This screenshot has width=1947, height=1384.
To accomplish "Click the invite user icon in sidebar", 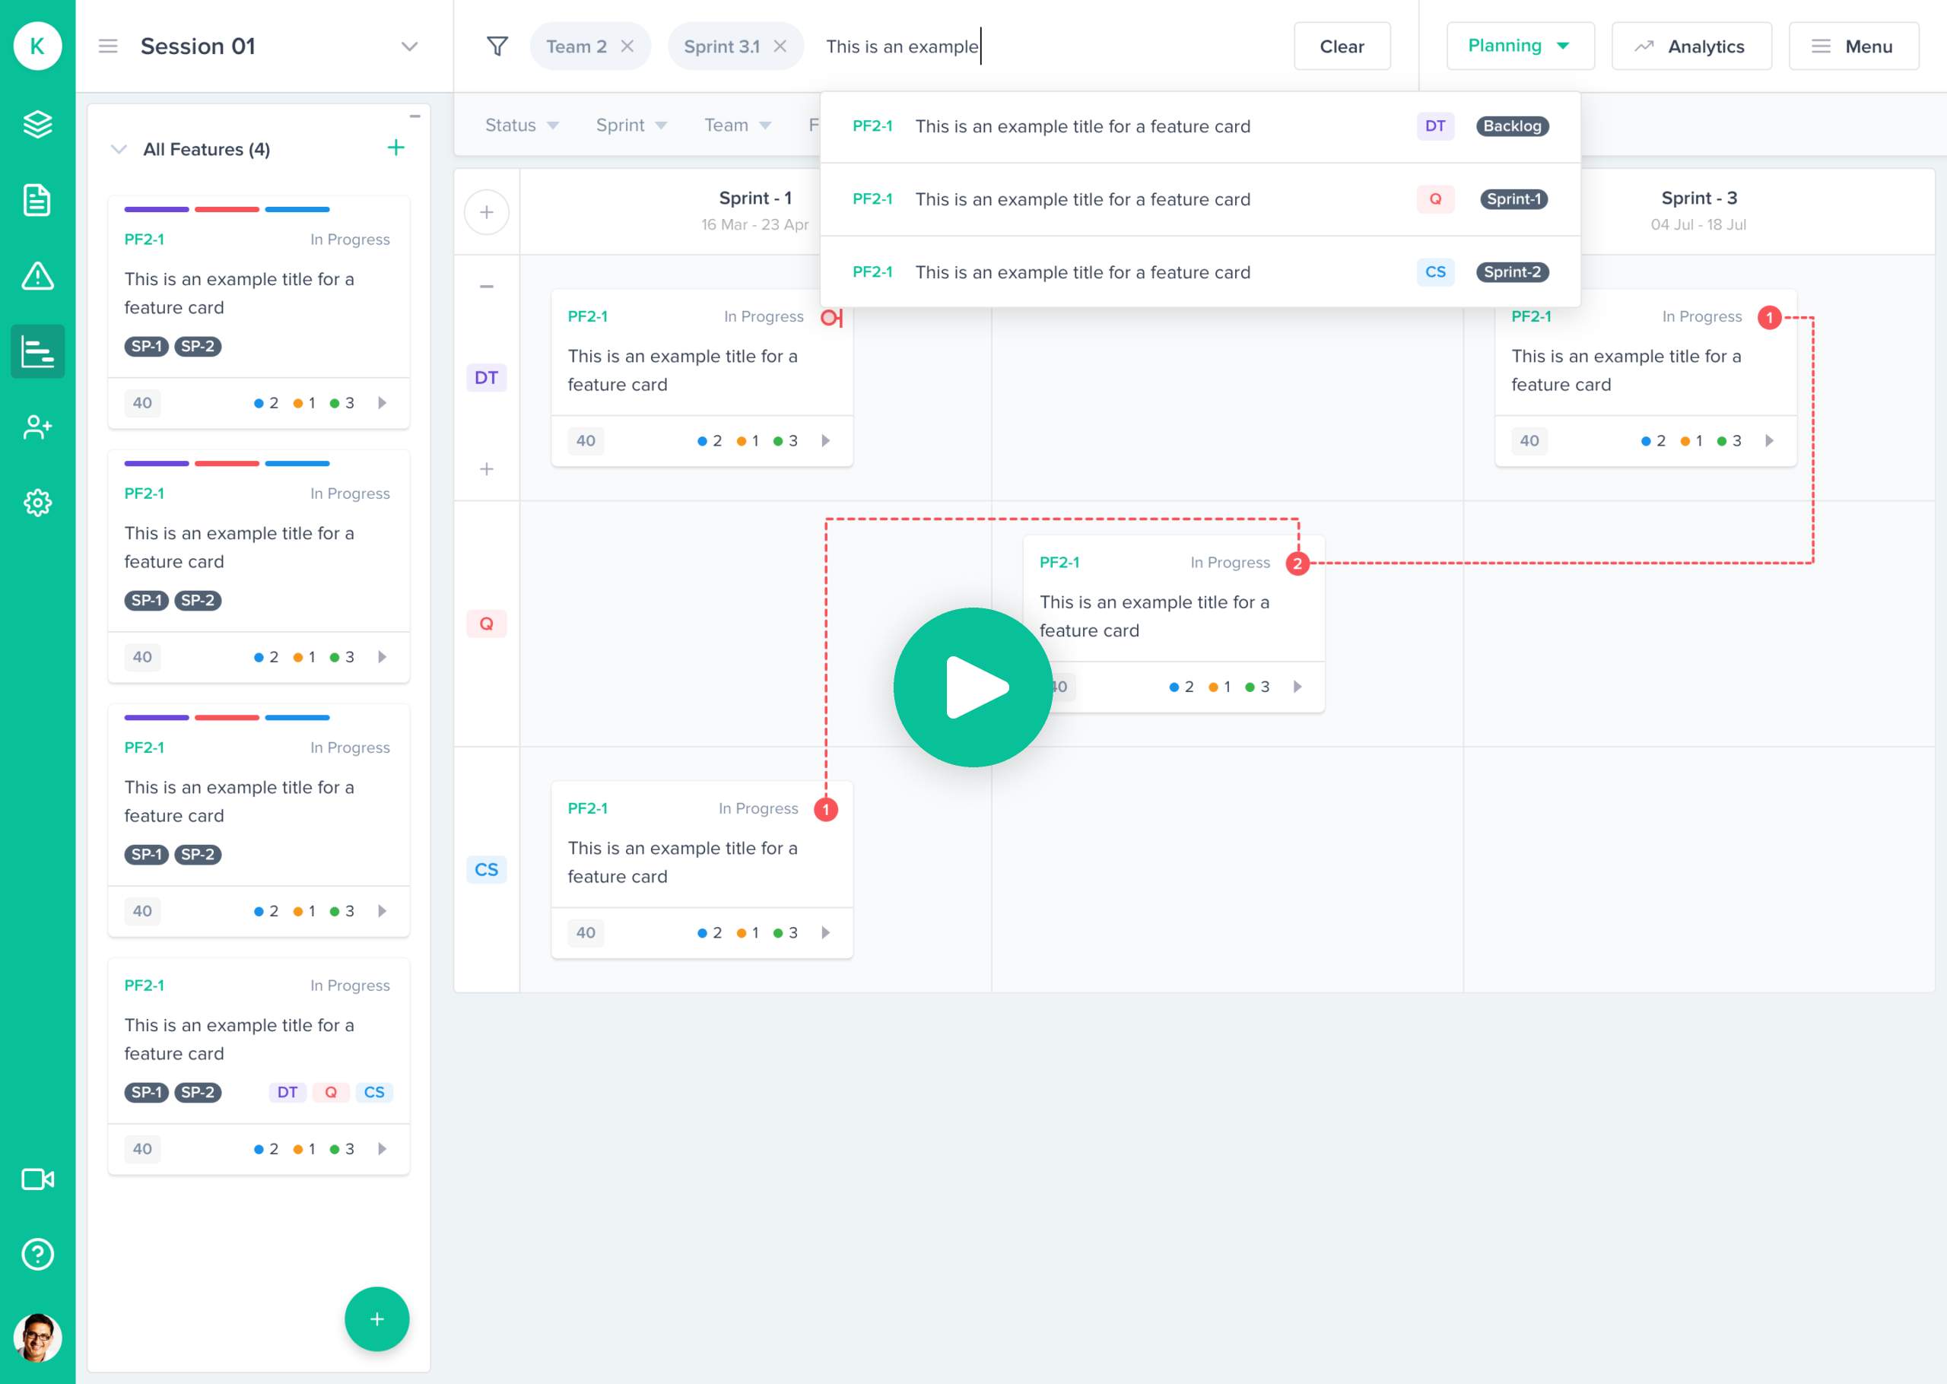I will (37, 428).
